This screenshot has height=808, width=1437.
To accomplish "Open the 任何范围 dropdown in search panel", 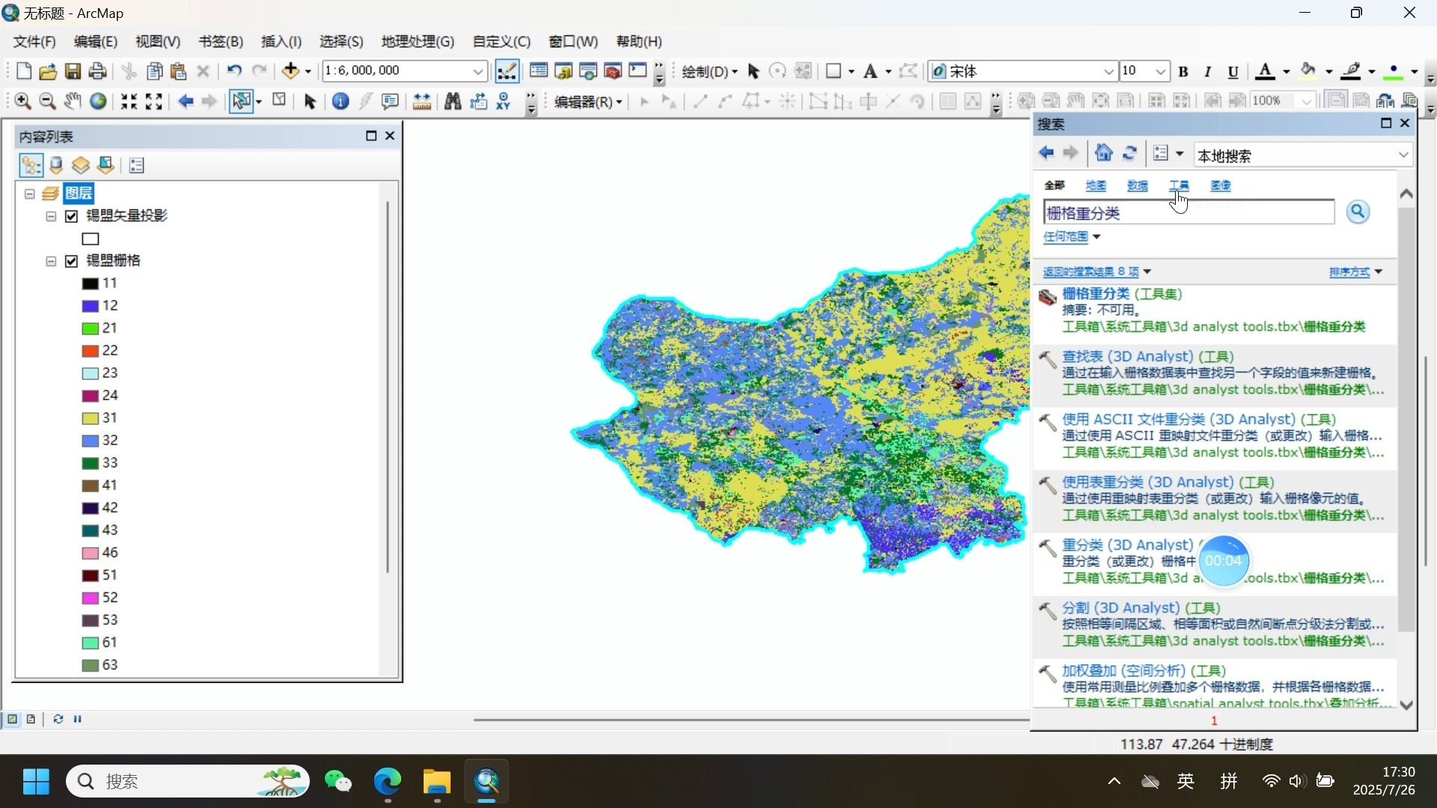I will [1072, 237].
